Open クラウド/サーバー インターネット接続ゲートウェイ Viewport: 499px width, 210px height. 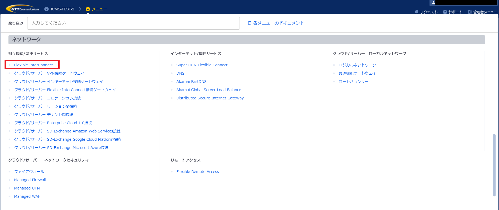59,82
